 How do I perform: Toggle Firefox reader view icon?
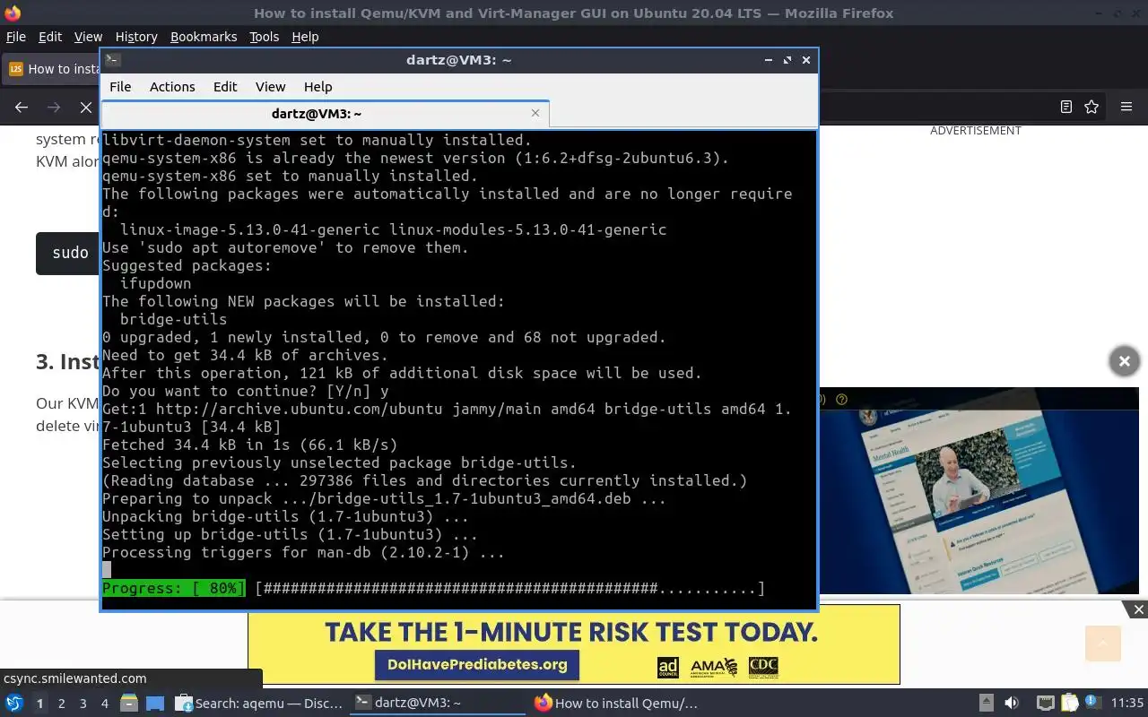click(x=1066, y=107)
